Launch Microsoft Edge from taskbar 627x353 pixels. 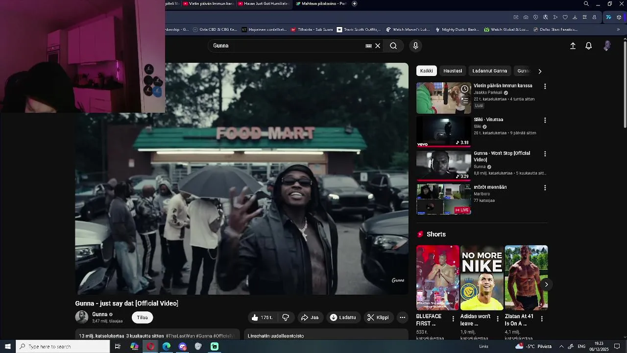(167, 347)
